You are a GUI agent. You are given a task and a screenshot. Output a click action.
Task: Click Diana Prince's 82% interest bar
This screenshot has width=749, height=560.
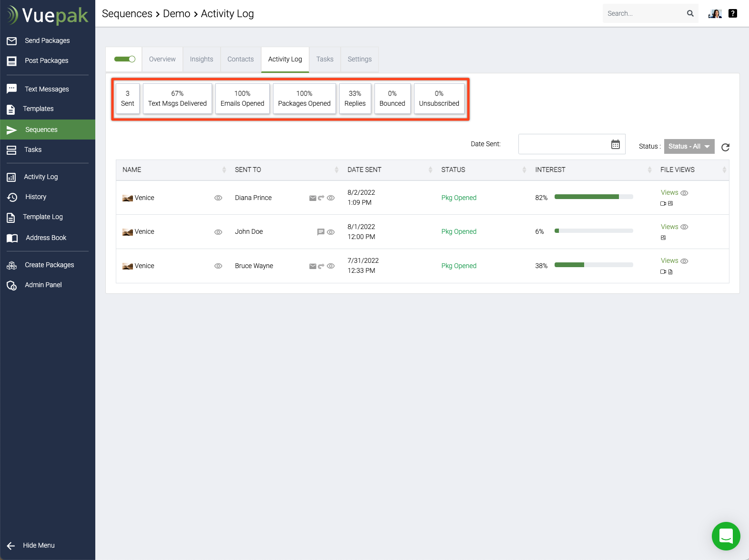point(593,197)
